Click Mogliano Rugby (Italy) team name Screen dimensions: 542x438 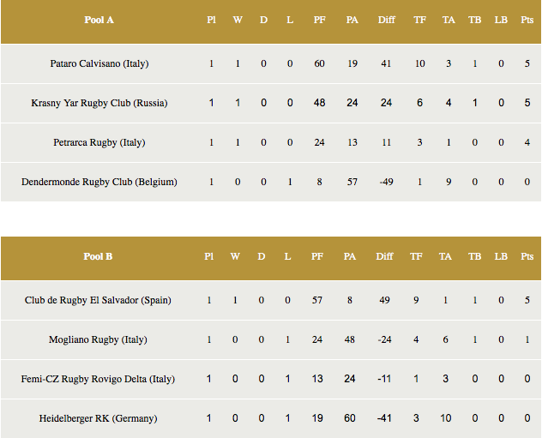point(99,339)
